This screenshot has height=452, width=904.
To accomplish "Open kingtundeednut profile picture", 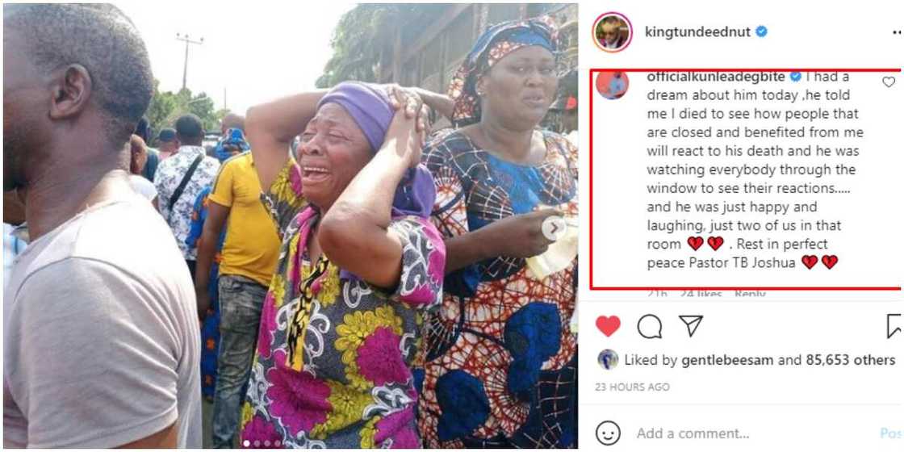I will (x=612, y=32).
